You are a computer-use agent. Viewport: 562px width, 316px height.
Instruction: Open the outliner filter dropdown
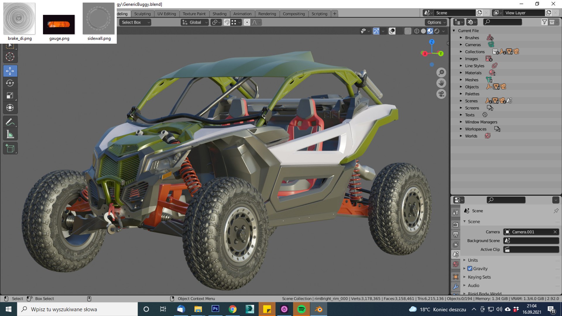point(544,22)
